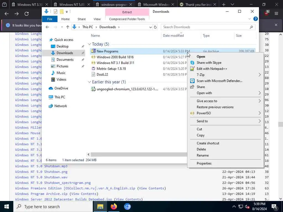This screenshot has width=283, height=212.
Task: Select This PC in the navigation pane
Action: [60, 97]
